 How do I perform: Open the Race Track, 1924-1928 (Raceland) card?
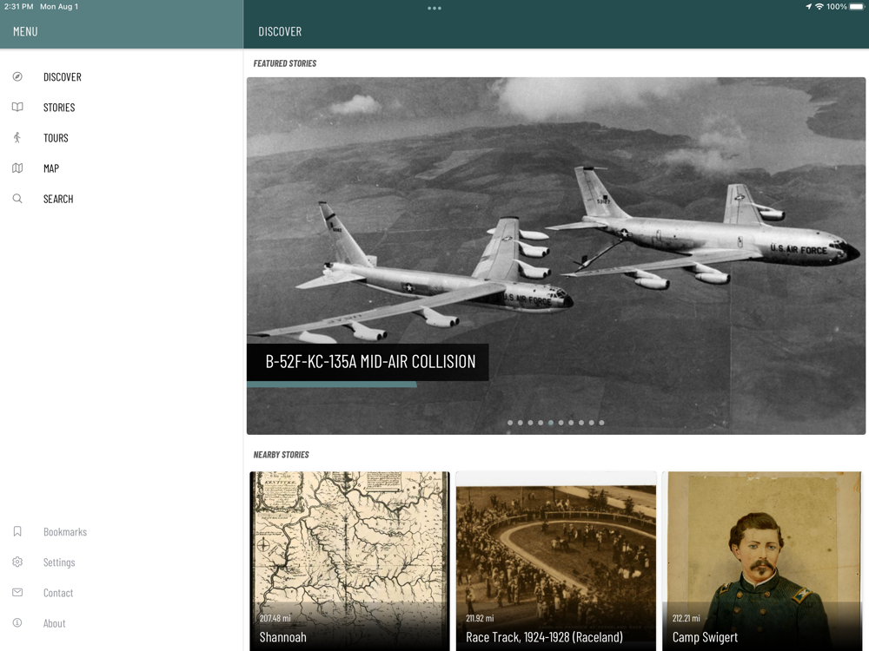click(556, 561)
